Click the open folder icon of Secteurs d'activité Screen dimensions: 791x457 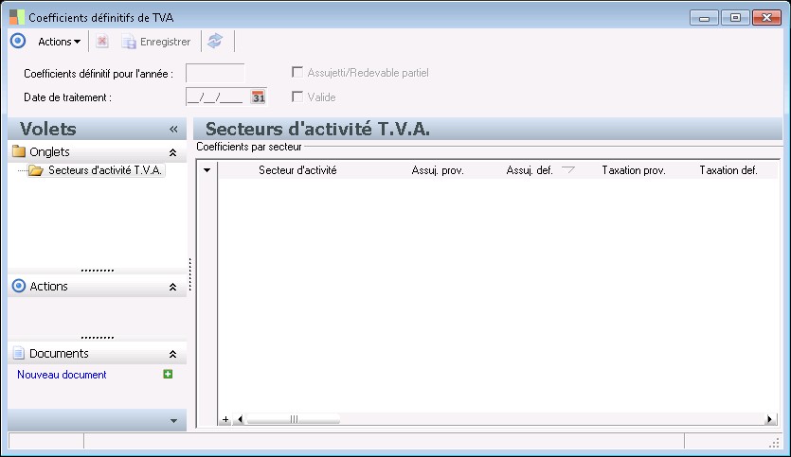coord(35,171)
